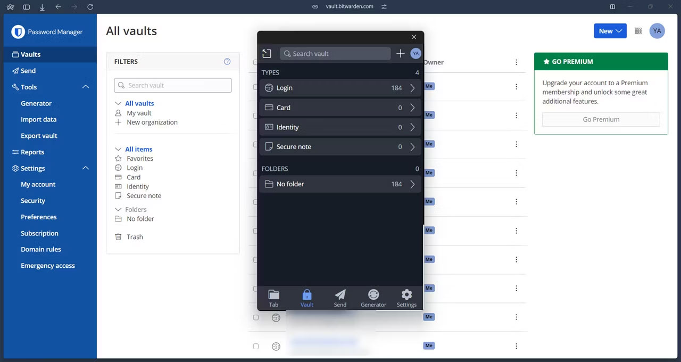Open Card type row in popup
The image size is (681, 362).
click(x=340, y=108)
